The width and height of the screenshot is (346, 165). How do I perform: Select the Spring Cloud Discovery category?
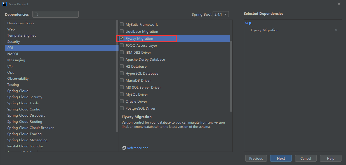[x=60, y=115]
